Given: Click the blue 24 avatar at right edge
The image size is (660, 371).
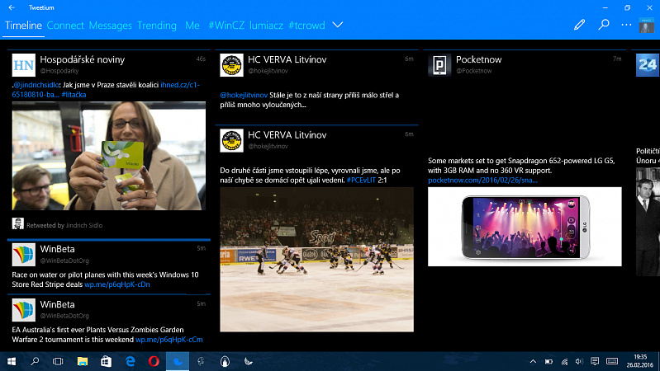Looking at the screenshot, I should 648,65.
